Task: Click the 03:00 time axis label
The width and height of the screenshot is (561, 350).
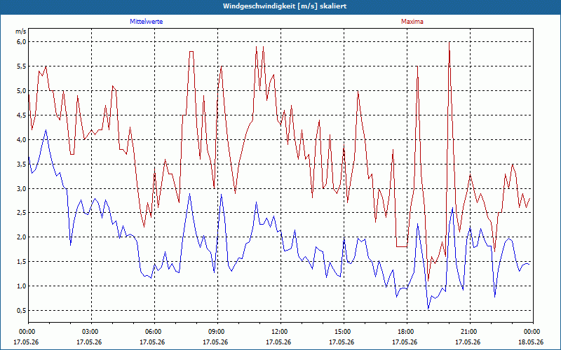Action: coord(92,332)
